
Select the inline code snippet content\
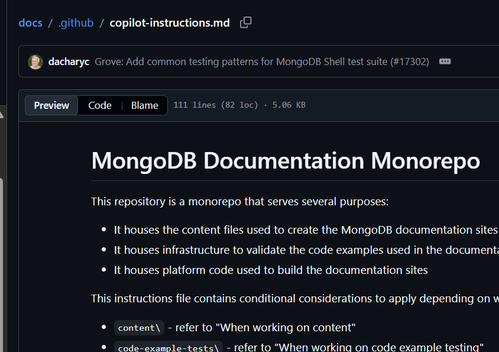[x=139, y=327]
